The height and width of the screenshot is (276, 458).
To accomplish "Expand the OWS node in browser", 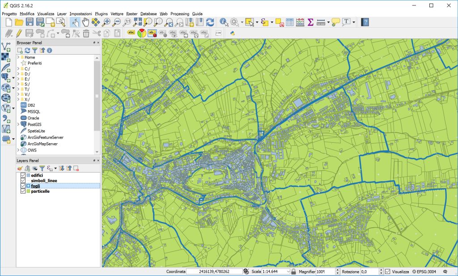I will (18, 150).
